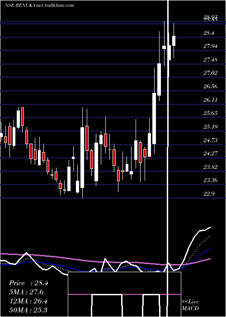Click the last white candlestick near 28.4
Image resolution: width=226 pixels, height=317 pixels.
tap(174, 41)
